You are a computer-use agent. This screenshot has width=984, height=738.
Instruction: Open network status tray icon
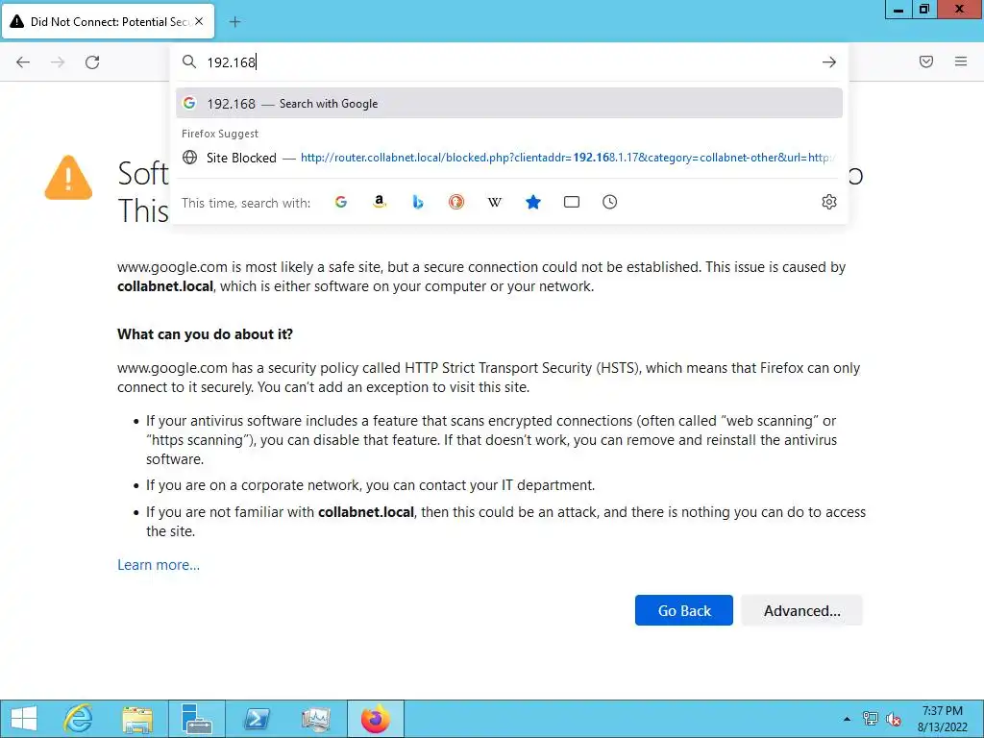870,719
